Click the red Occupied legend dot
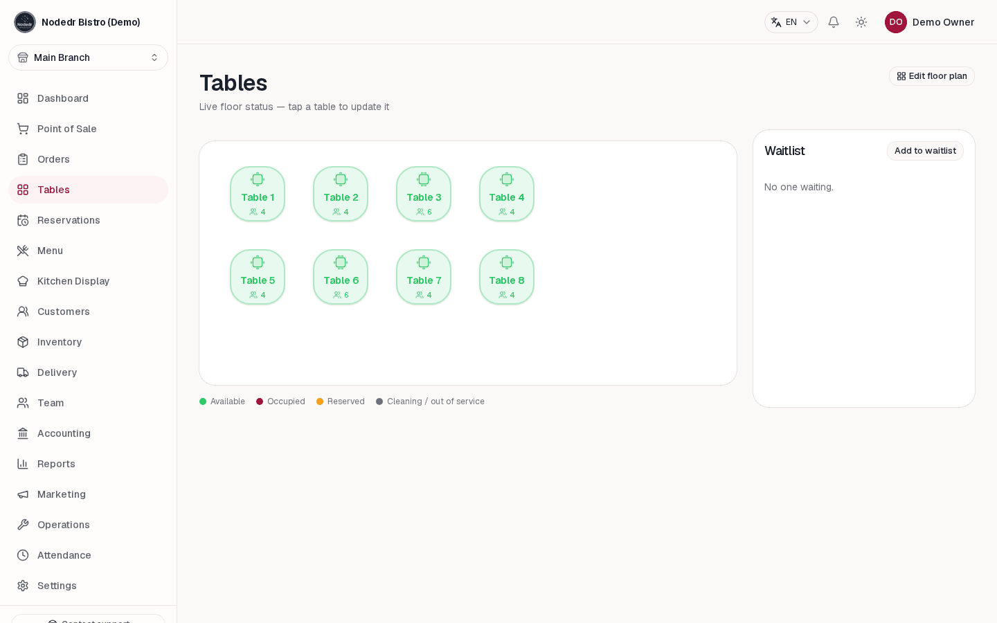Screen dimensions: 997x623 click(x=260, y=401)
